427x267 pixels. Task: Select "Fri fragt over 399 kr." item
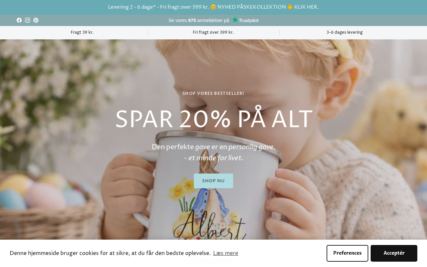(213, 32)
